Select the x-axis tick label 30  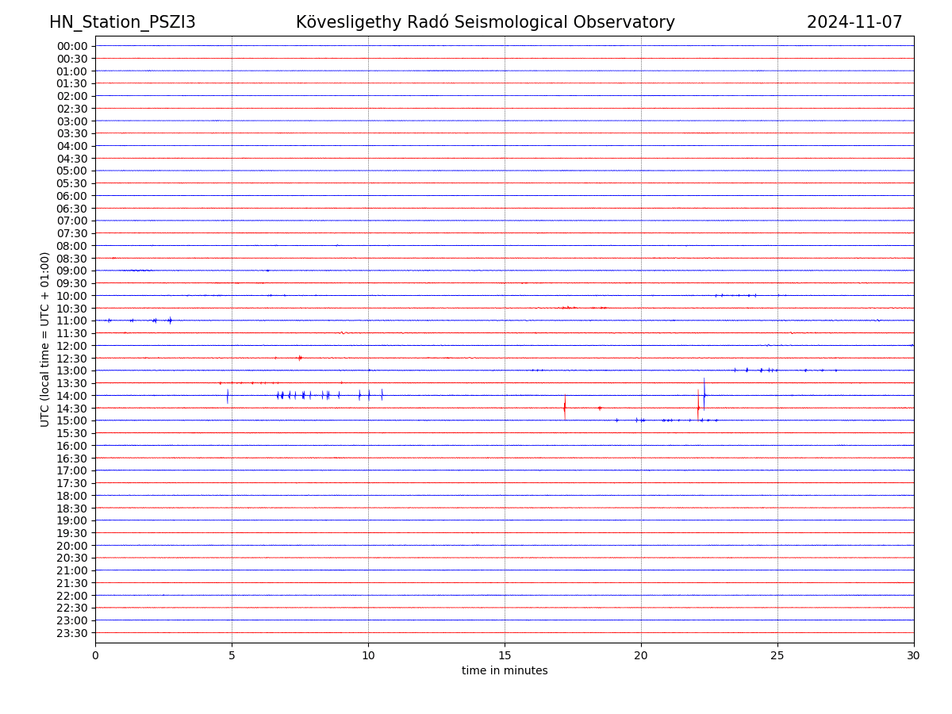(x=914, y=655)
